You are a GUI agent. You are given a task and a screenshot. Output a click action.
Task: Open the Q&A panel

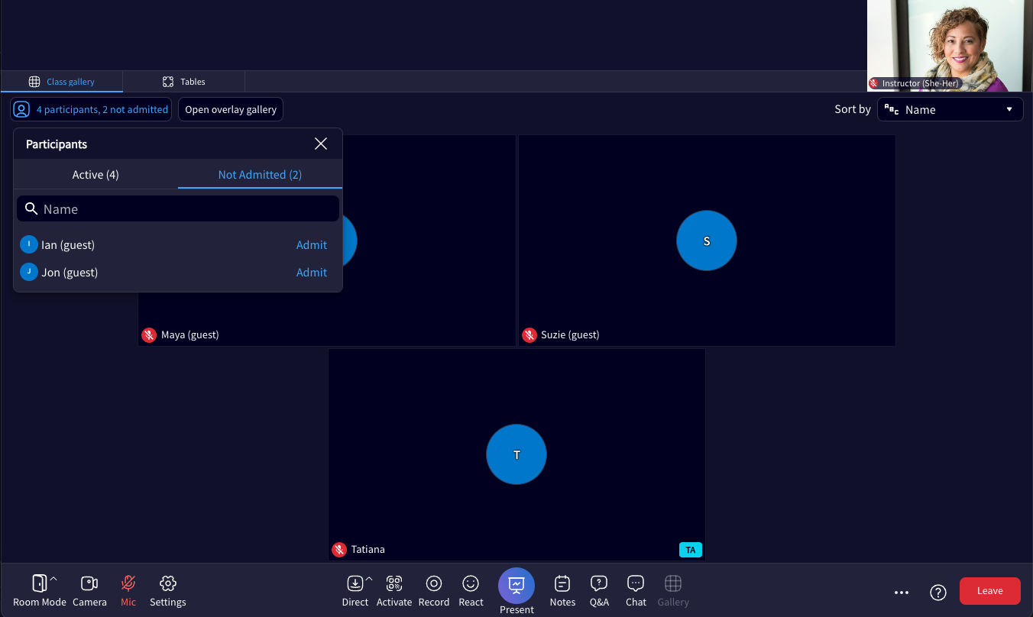click(x=599, y=584)
